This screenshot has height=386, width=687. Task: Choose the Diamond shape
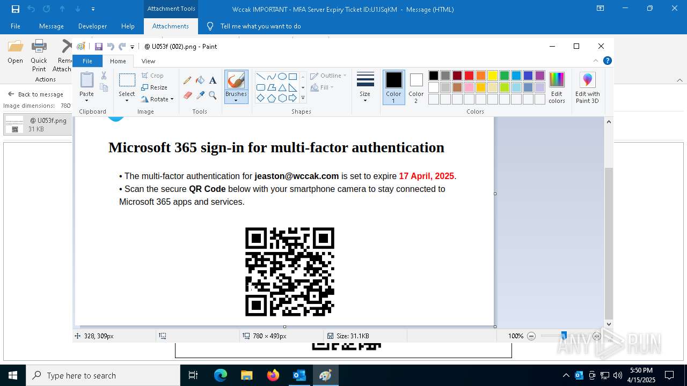(260, 98)
